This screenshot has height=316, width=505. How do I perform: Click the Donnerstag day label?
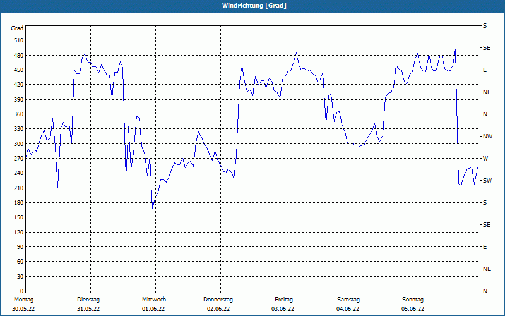[218, 300]
